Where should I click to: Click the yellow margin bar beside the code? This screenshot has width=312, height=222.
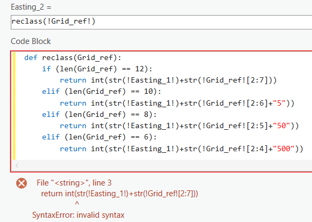(x=14, y=106)
